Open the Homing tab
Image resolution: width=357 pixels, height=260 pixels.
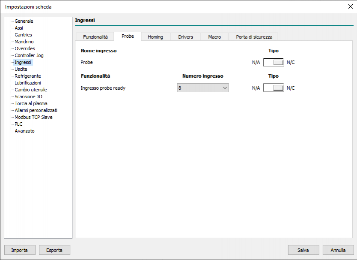155,37
